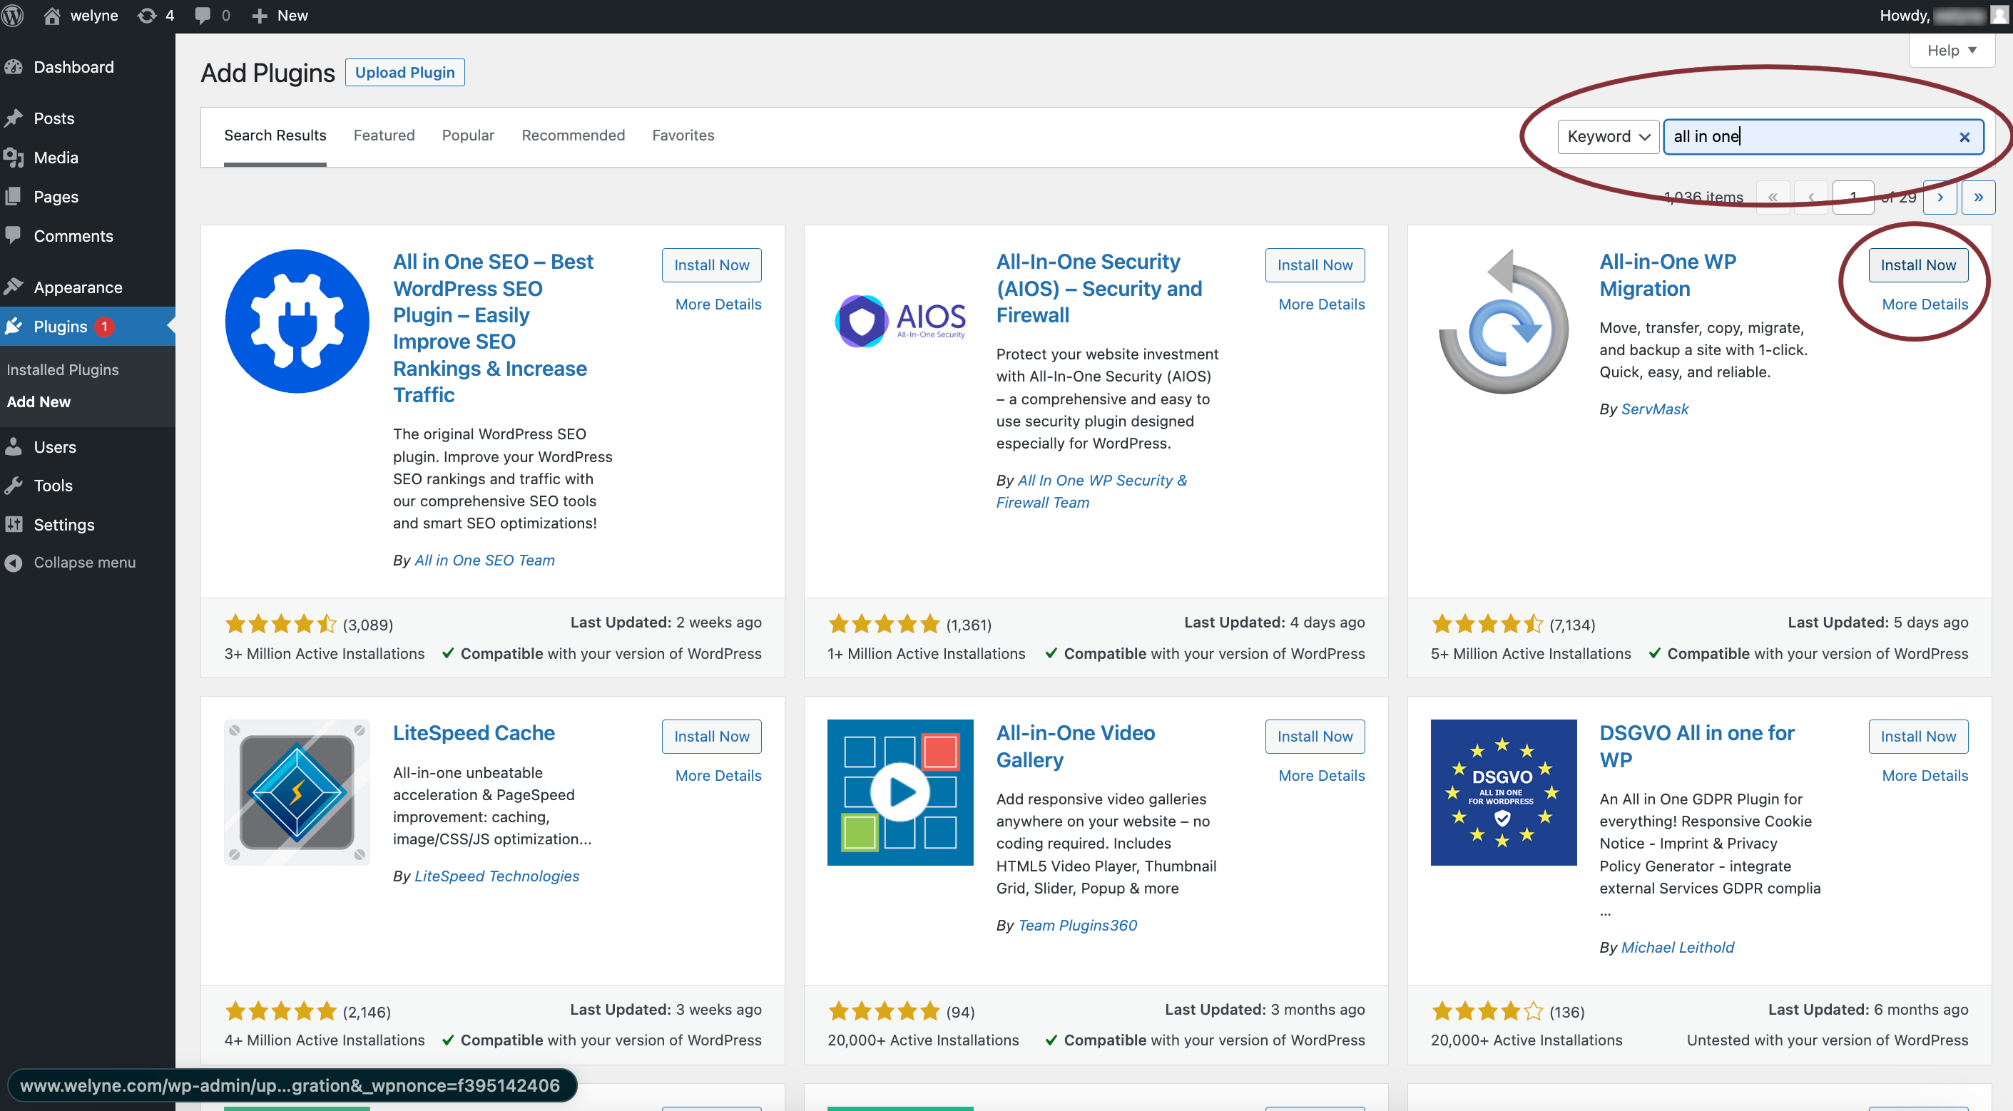Viewport: 2013px width, 1111px height.
Task: Switch to the Featured tab
Action: click(x=384, y=136)
